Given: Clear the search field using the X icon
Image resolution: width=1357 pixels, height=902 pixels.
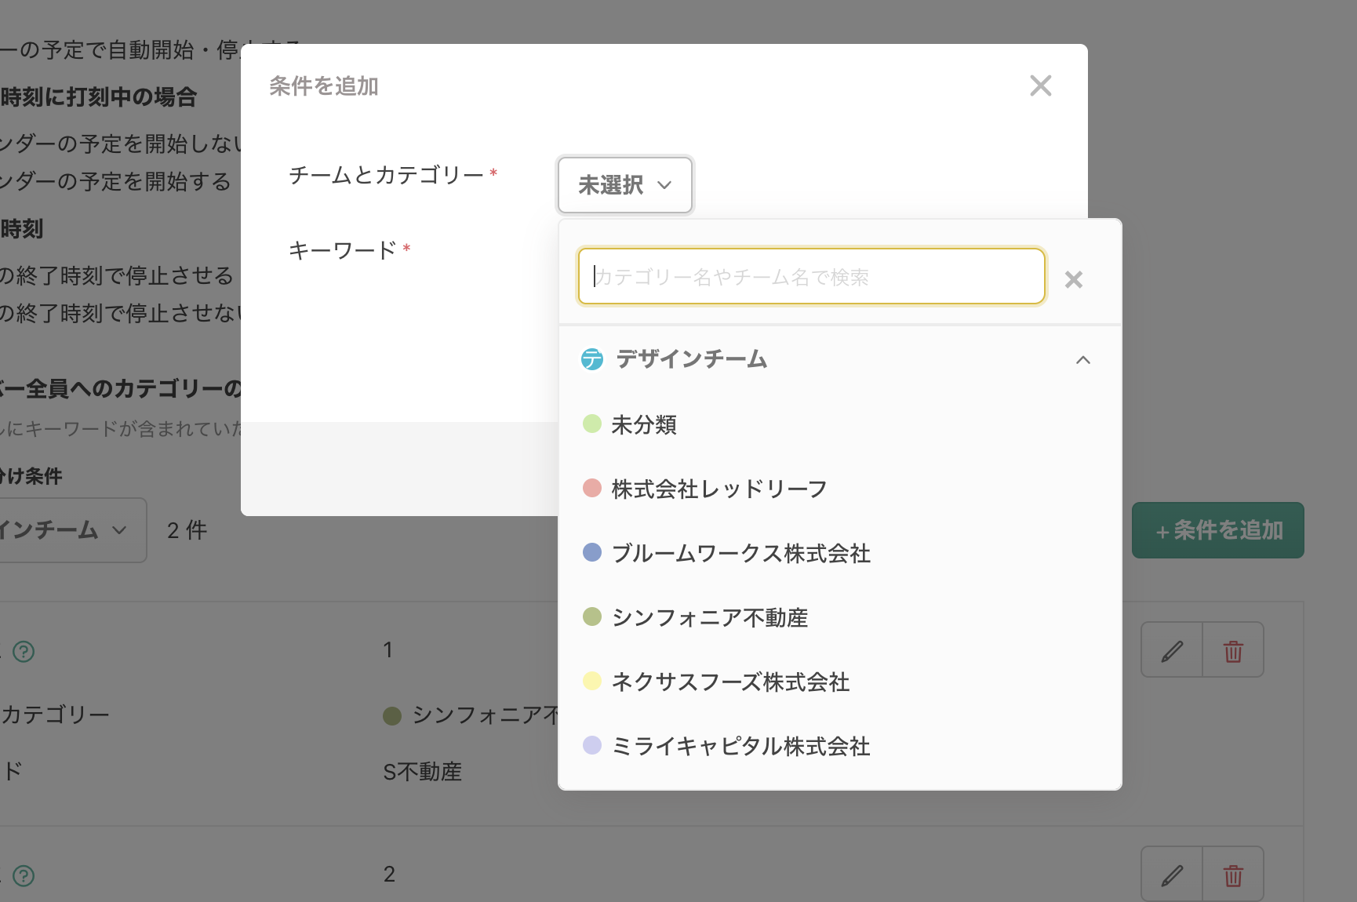Looking at the screenshot, I should click(x=1073, y=279).
